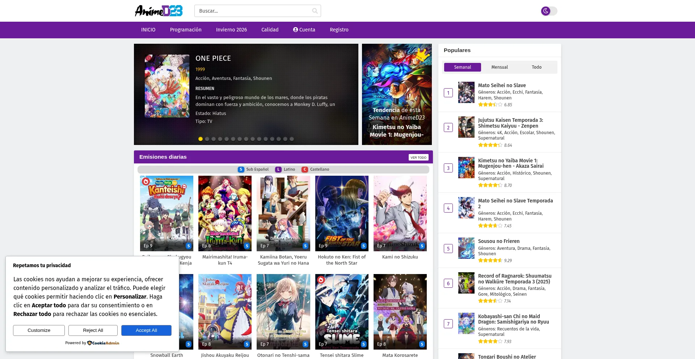The width and height of the screenshot is (695, 359).
Task: Click star rating 8.64 for Jujutsu Kaisen
Action: click(490, 145)
